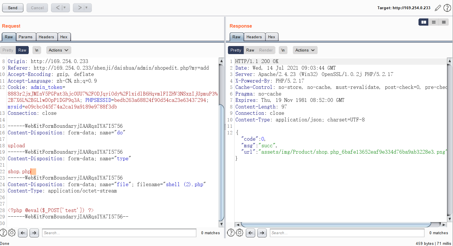Click the 'upload' form value in request
This screenshot has height=246, width=453.
click(x=16, y=146)
